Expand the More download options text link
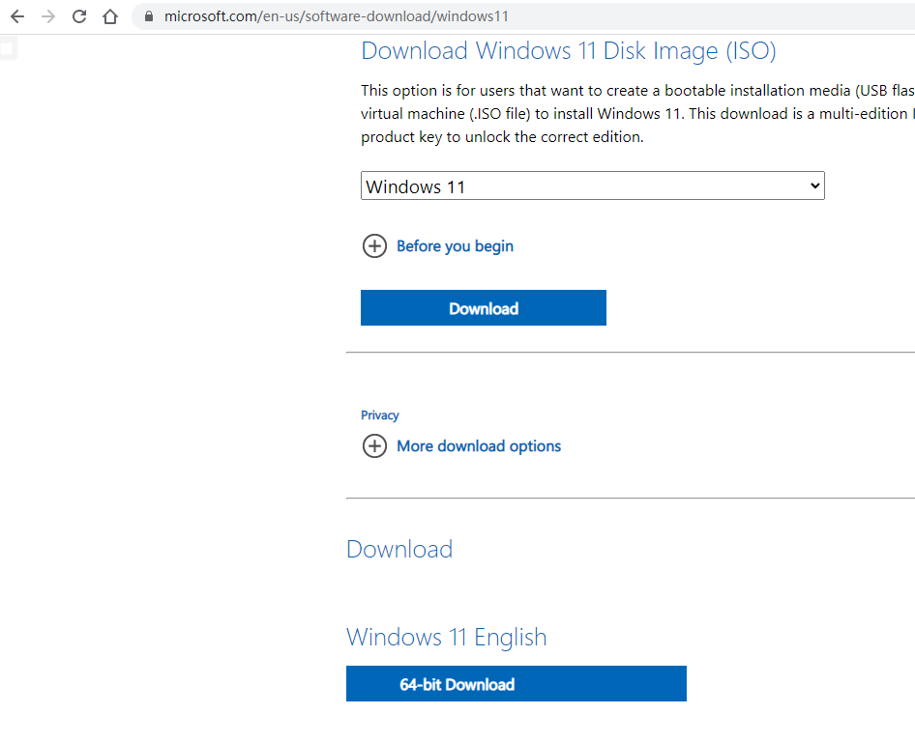Screen dimensions: 915x743 tap(479, 446)
